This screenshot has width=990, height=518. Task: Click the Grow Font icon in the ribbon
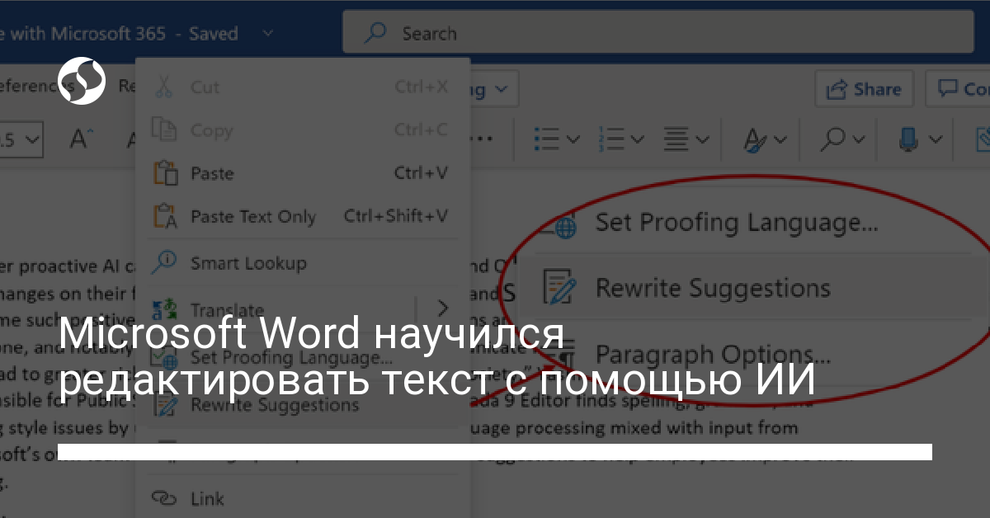[80, 139]
